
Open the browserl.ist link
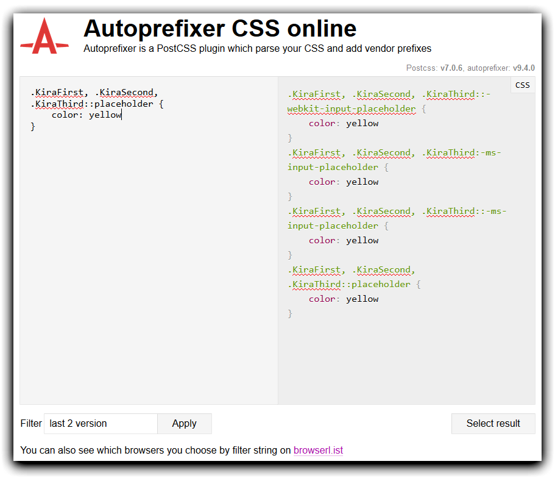coord(318,450)
